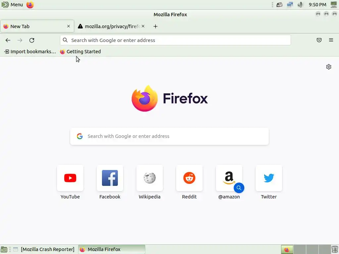Open the Save to Pocket button
Viewport: 339px width, 254px height.
click(x=319, y=40)
